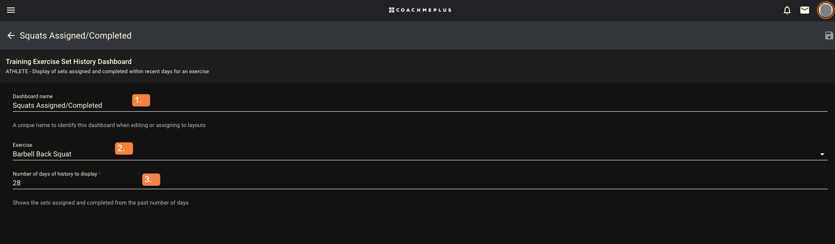
Task: Click the Training Exercise Set History Dashboard heading
Action: pyautogui.click(x=68, y=62)
